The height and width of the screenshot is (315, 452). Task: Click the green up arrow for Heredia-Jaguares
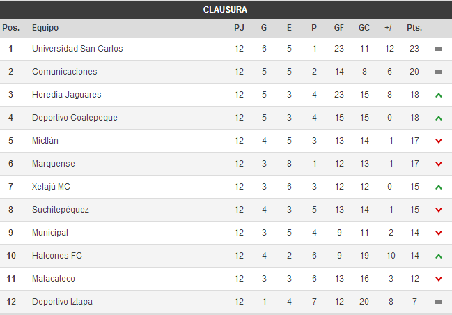click(439, 95)
